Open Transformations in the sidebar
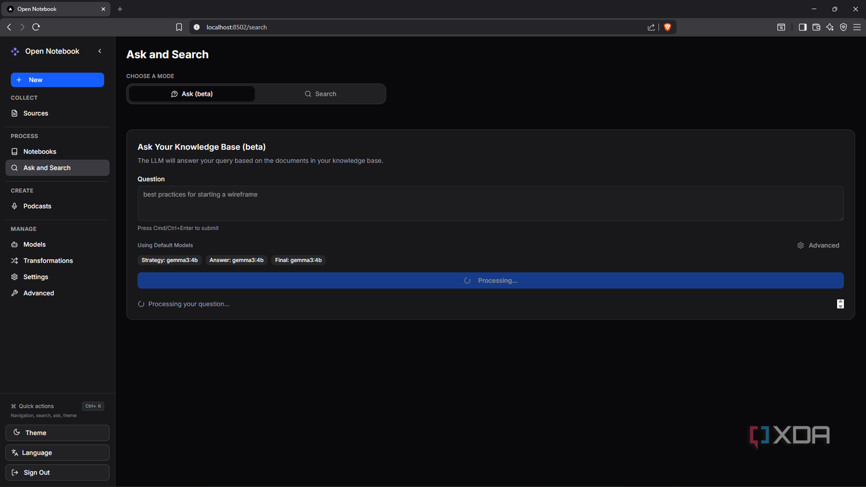Image resolution: width=866 pixels, height=487 pixels. pos(57,261)
